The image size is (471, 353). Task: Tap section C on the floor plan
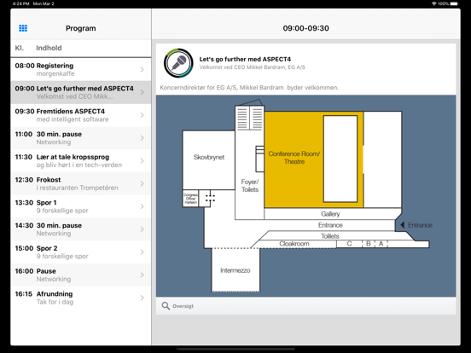[x=349, y=244]
